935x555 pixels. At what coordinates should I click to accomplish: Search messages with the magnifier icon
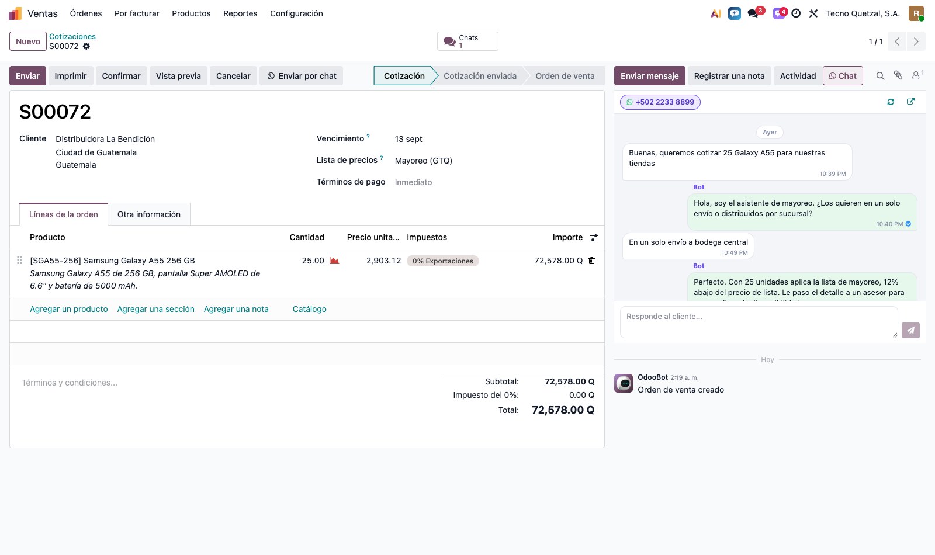[x=880, y=76]
